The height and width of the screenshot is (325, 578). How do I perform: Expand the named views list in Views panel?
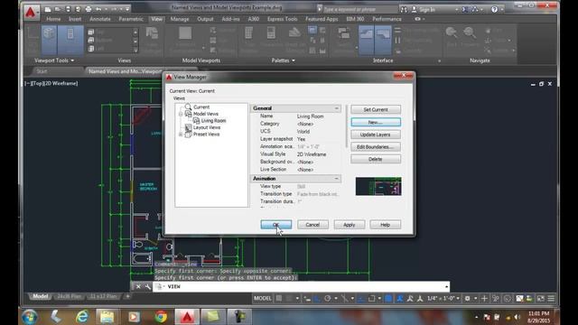point(135,51)
